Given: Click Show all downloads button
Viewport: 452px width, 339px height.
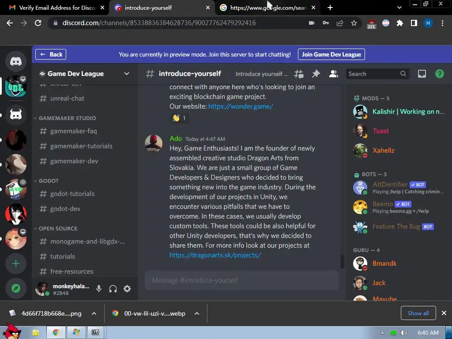Looking at the screenshot, I should [x=418, y=313].
